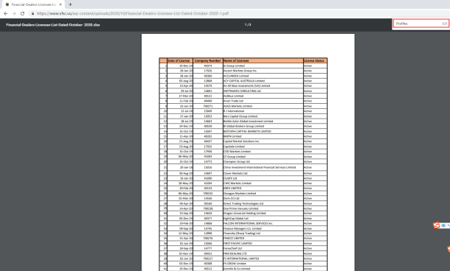Image resolution: width=450 pixels, height=271 pixels.
Task: Select "AUGS Markets Limited" cell
Action: click(x=263, y=106)
